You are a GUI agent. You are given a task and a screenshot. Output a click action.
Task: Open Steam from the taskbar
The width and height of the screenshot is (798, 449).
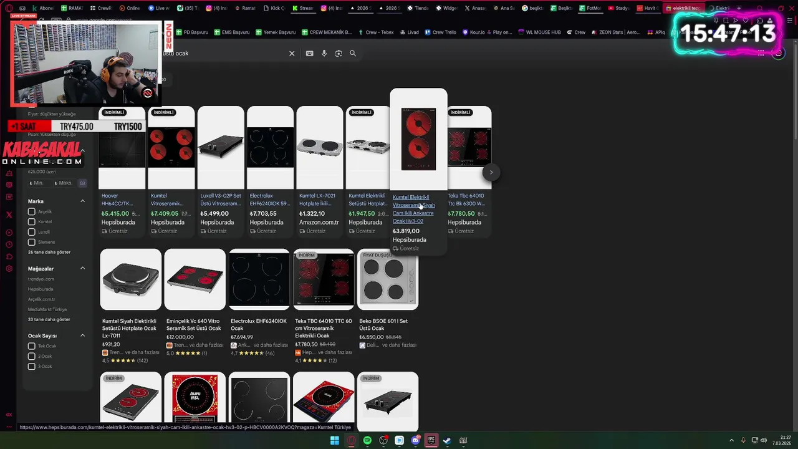tap(447, 440)
